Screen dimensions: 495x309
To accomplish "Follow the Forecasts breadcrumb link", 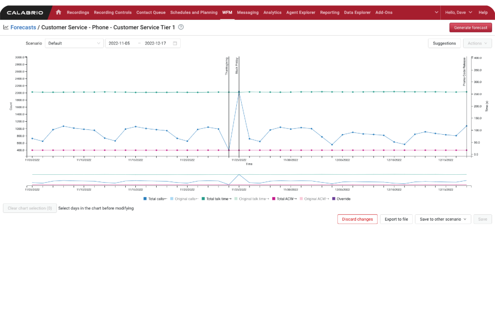I will tap(23, 28).
